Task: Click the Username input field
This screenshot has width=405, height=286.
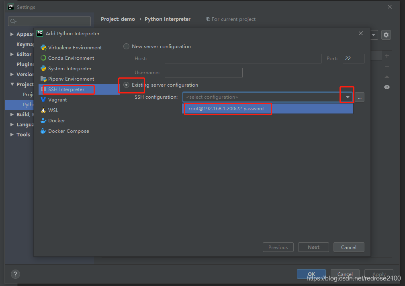Action: coord(204,73)
